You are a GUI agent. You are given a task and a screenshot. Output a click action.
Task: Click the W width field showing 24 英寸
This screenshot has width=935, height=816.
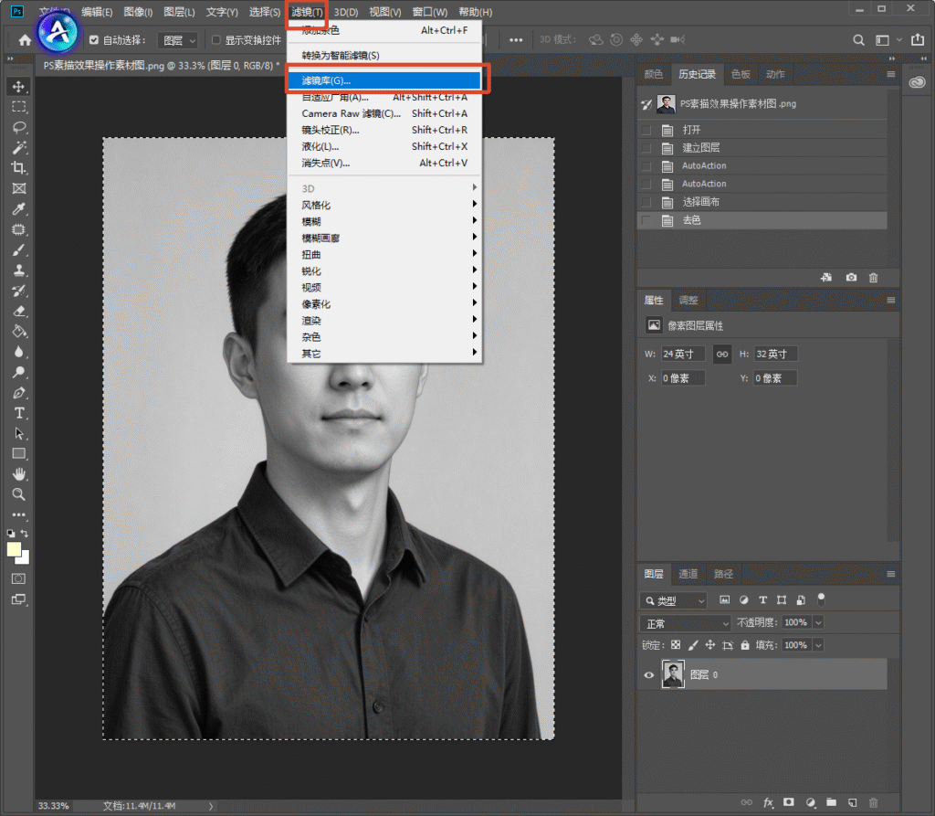[683, 354]
